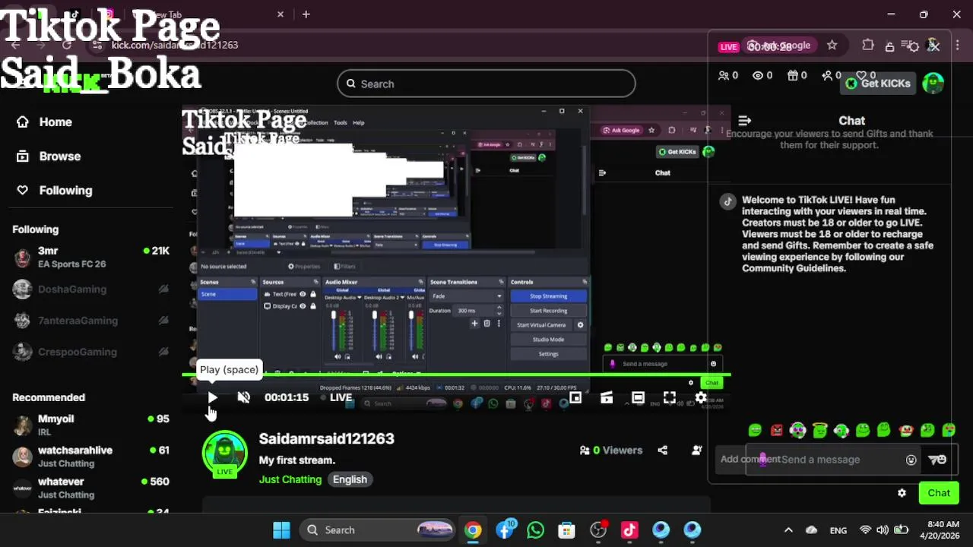Open the Chrome extensions puzzle icon

[868, 46]
